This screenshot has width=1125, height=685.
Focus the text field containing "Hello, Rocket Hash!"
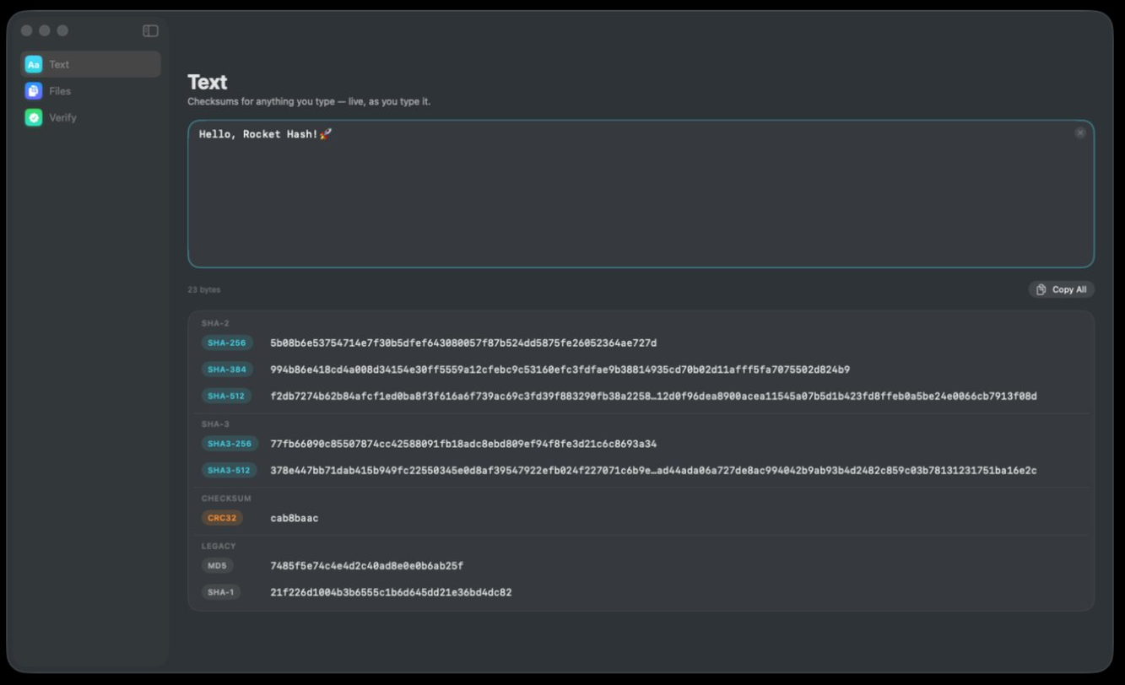[x=641, y=194]
